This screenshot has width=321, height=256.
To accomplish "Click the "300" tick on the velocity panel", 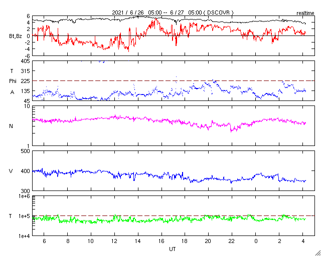I will (x=26, y=191).
